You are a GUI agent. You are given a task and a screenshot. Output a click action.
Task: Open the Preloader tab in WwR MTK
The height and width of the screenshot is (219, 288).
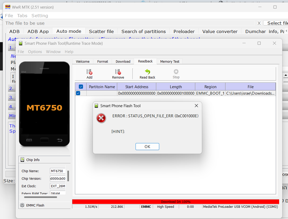coord(184,31)
